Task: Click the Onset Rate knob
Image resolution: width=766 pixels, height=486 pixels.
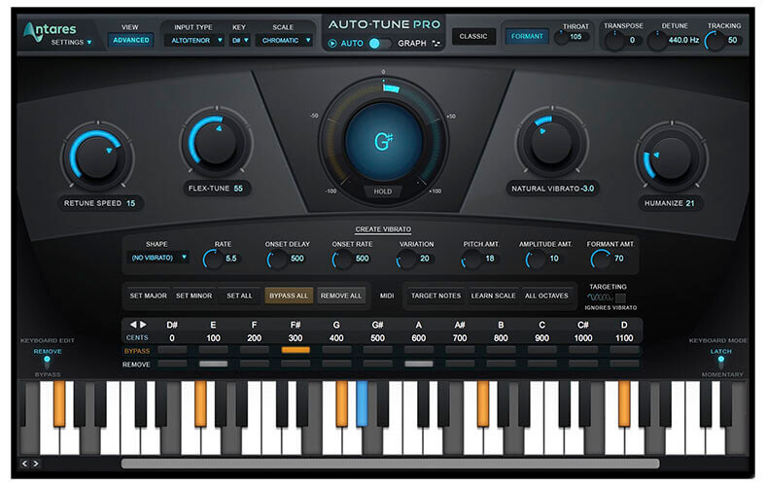Action: (342, 259)
